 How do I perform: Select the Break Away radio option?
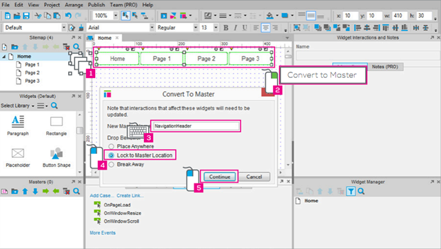tap(112, 164)
